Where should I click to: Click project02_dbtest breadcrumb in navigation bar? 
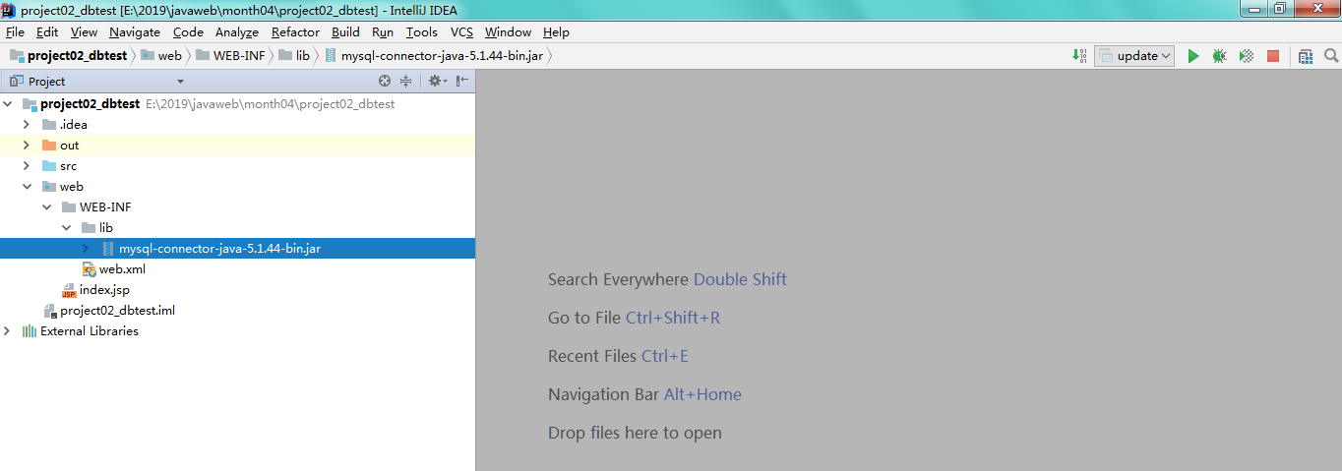[x=68, y=56]
